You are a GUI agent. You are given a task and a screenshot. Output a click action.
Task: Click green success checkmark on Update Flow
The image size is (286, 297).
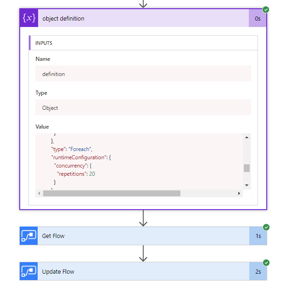click(x=266, y=263)
